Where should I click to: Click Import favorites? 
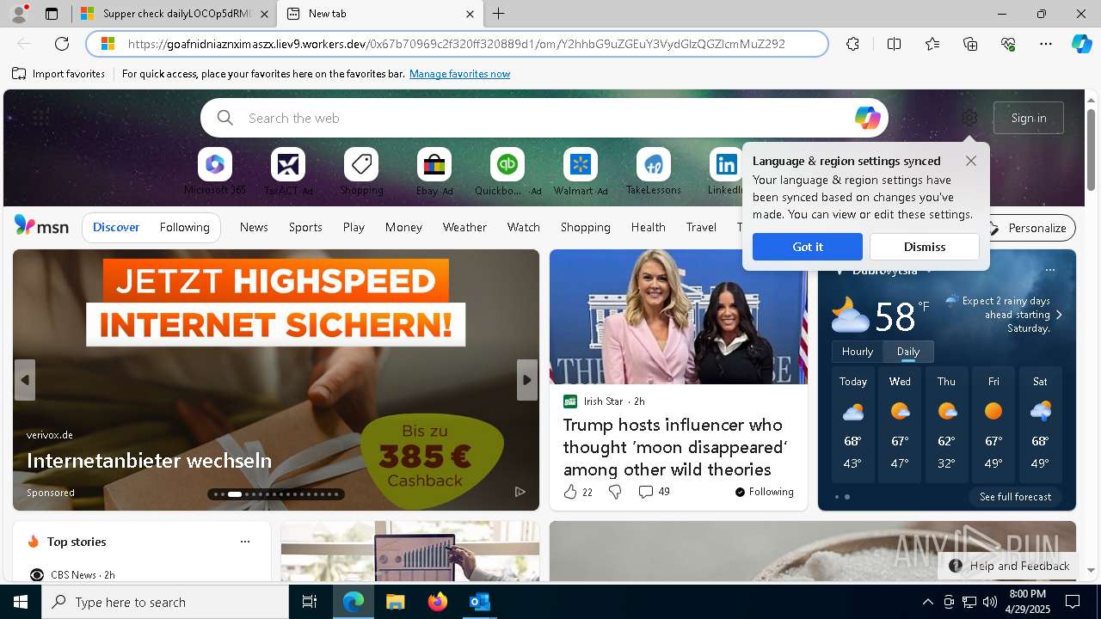58,74
